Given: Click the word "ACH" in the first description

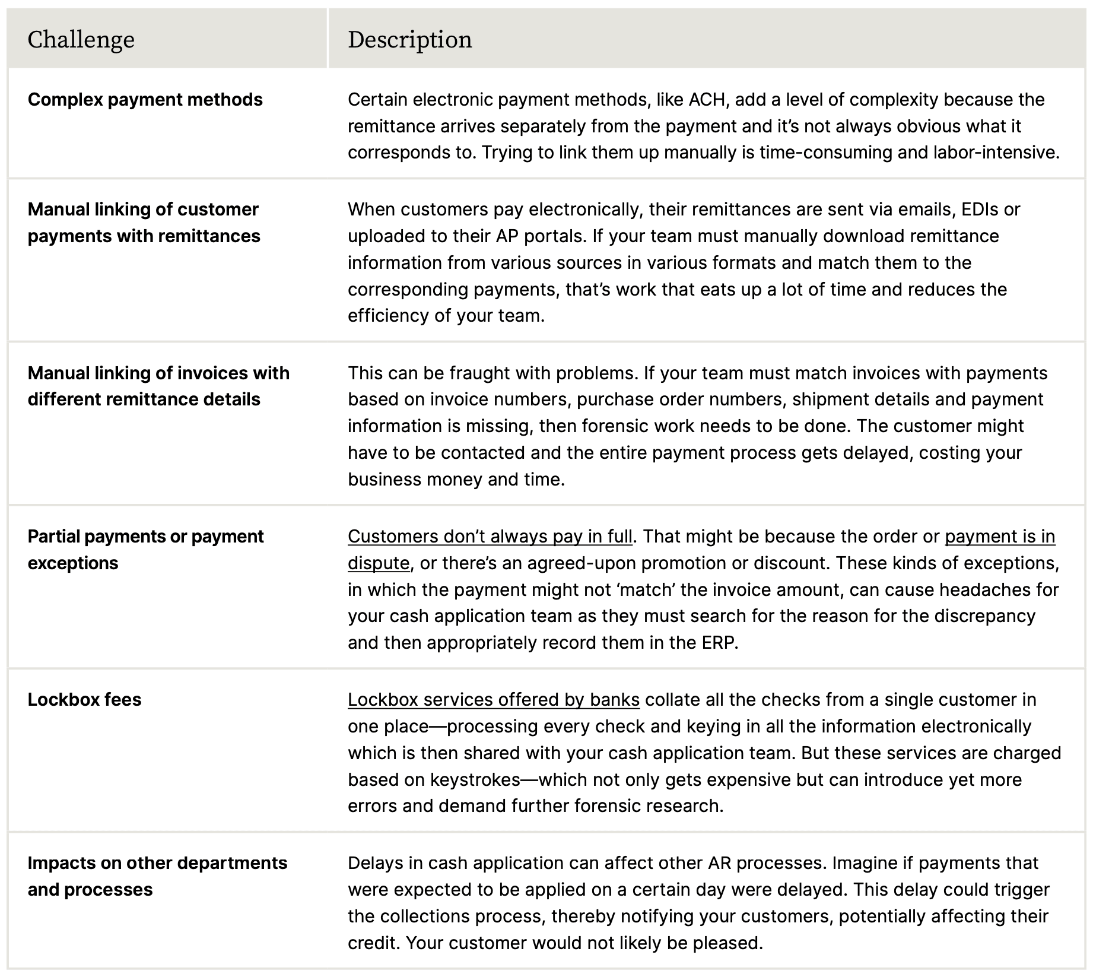Looking at the screenshot, I should coord(707,100).
